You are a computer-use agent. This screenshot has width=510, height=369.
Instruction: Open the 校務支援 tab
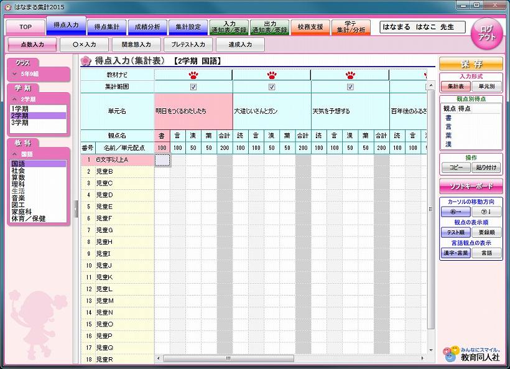(x=310, y=27)
